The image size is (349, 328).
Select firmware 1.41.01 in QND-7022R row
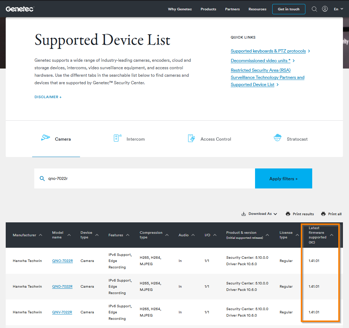314,286
